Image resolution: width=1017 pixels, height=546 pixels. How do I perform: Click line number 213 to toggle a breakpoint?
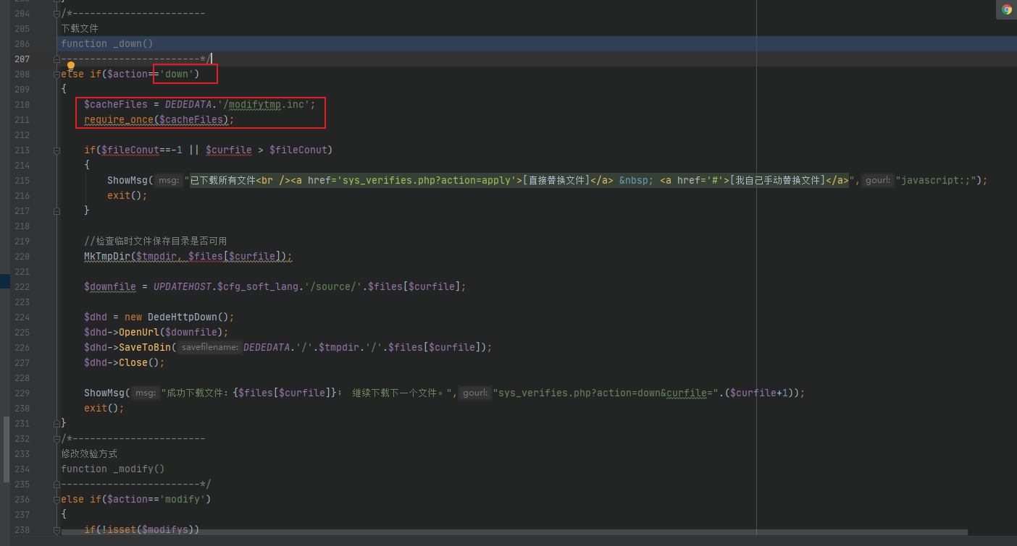tap(22, 150)
